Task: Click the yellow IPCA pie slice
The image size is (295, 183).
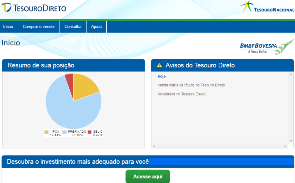Action: (84, 86)
